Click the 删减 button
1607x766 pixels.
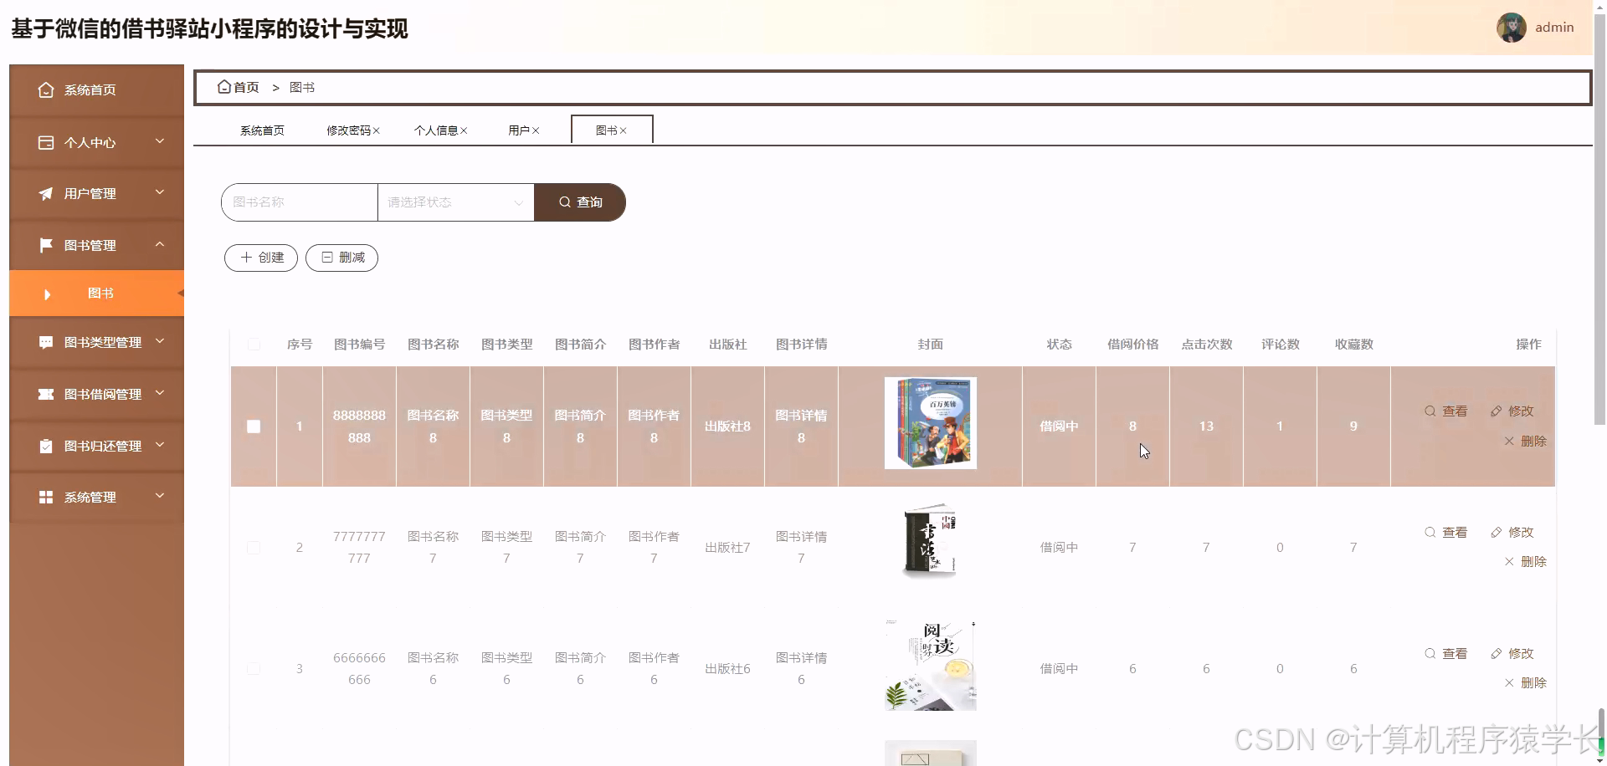pos(341,258)
